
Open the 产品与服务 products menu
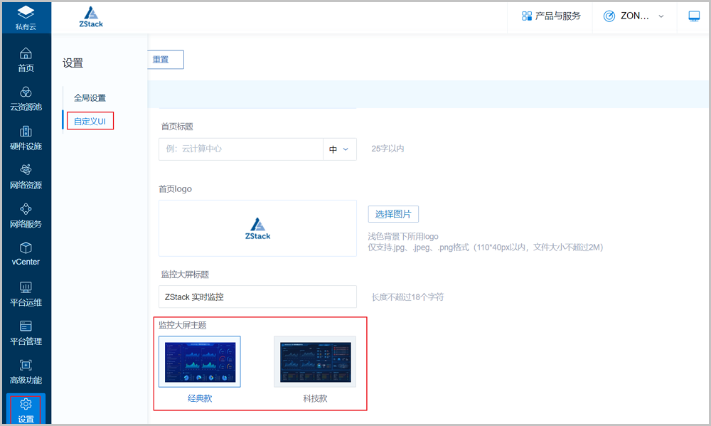(551, 16)
